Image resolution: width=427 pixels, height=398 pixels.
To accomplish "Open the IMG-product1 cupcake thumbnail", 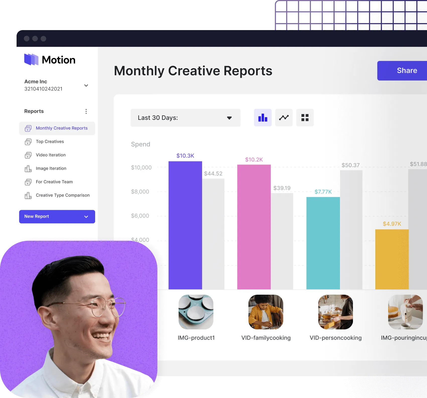I will click(x=196, y=312).
